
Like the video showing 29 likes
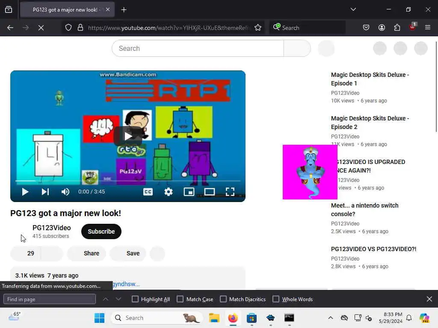[x=26, y=253]
